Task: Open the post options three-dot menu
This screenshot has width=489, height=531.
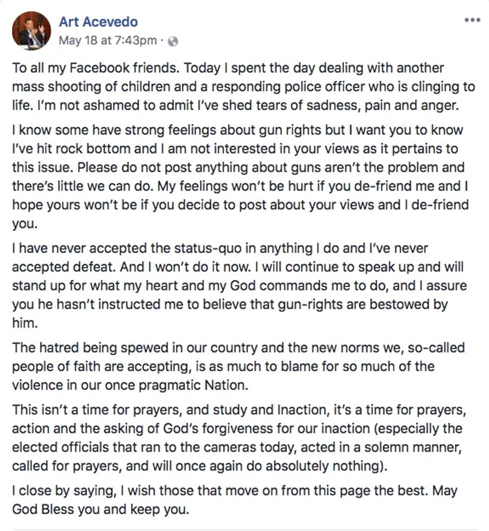Action: [472, 20]
